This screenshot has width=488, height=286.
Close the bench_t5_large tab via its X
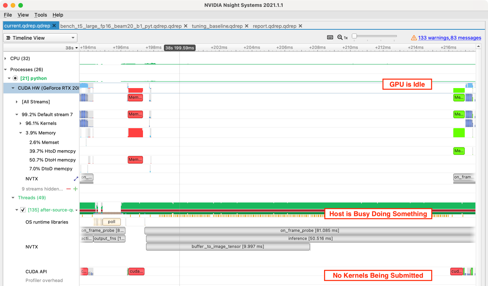click(186, 26)
